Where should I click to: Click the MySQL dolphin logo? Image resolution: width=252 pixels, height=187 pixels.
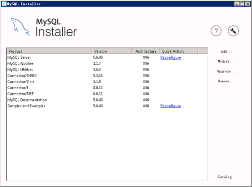pyautogui.click(x=20, y=27)
